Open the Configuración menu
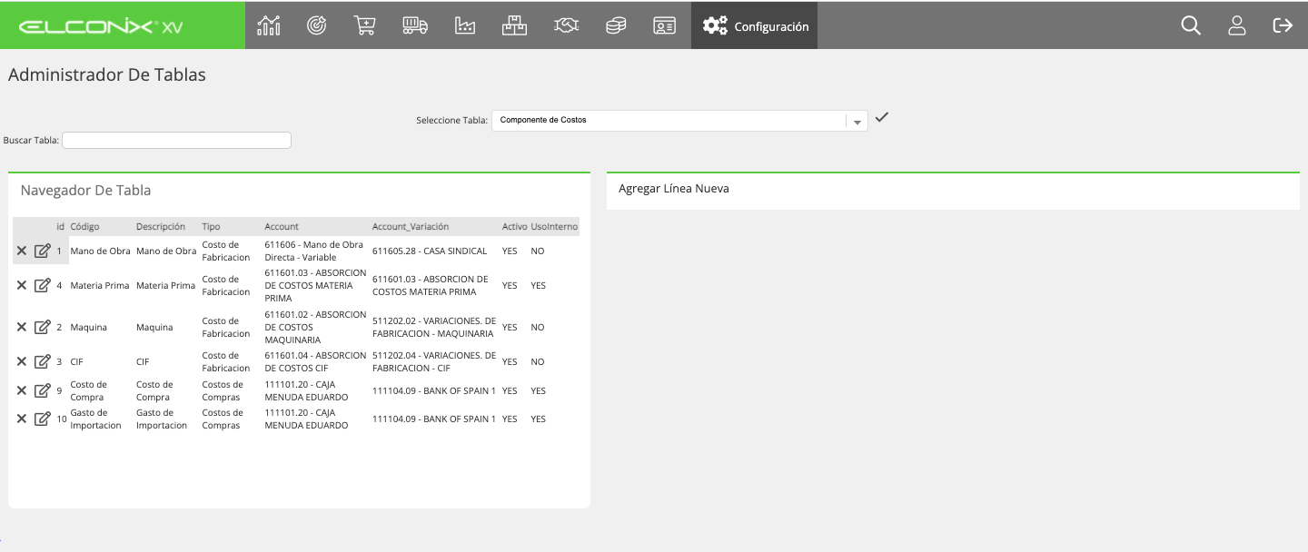The width and height of the screenshot is (1308, 552). click(754, 25)
